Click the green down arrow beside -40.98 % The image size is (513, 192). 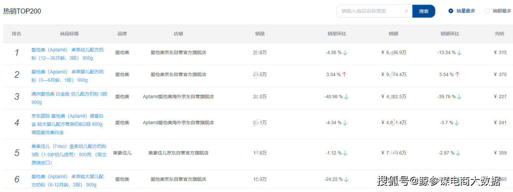346,97
